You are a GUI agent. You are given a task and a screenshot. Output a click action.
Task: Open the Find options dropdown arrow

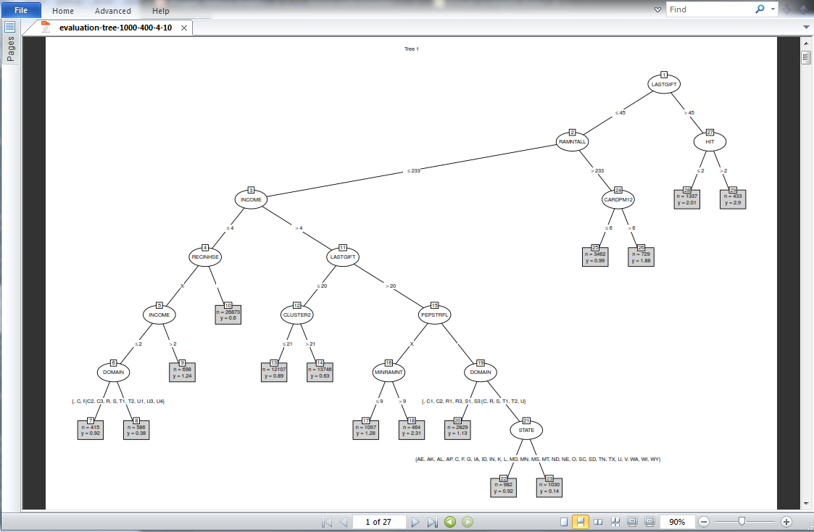tap(773, 9)
